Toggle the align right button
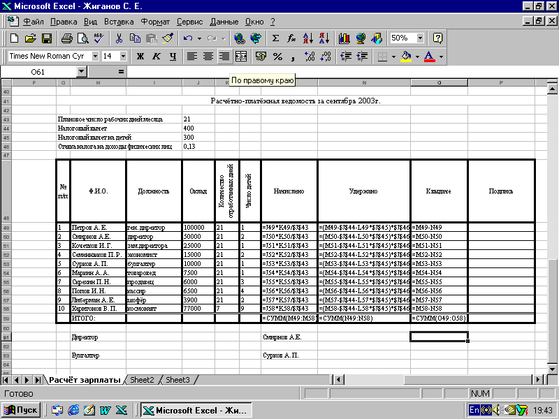 (x=224, y=56)
